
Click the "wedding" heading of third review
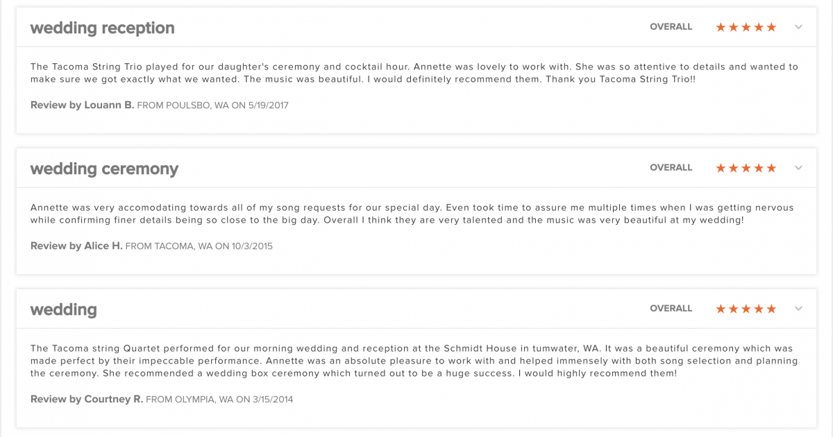63,309
